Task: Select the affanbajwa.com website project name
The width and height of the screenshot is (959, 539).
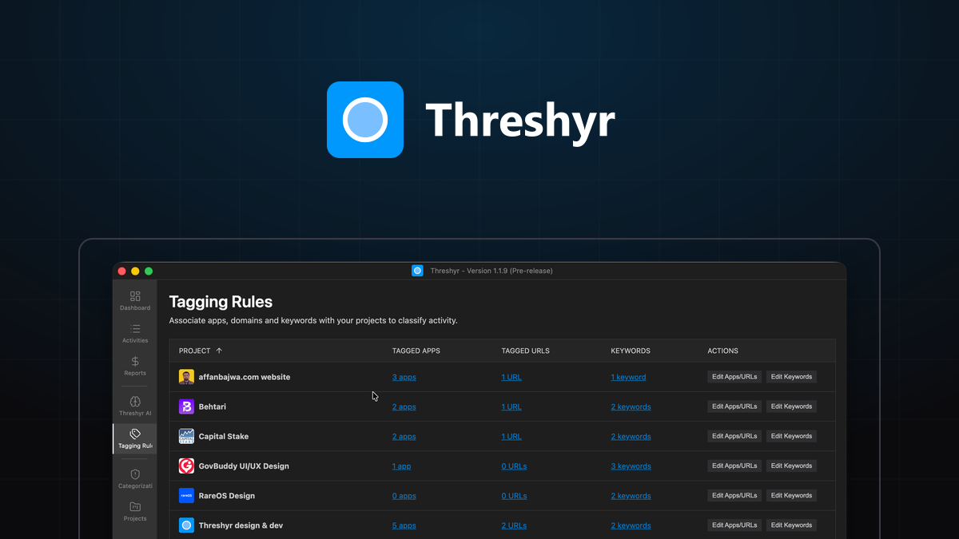Action: pos(245,377)
